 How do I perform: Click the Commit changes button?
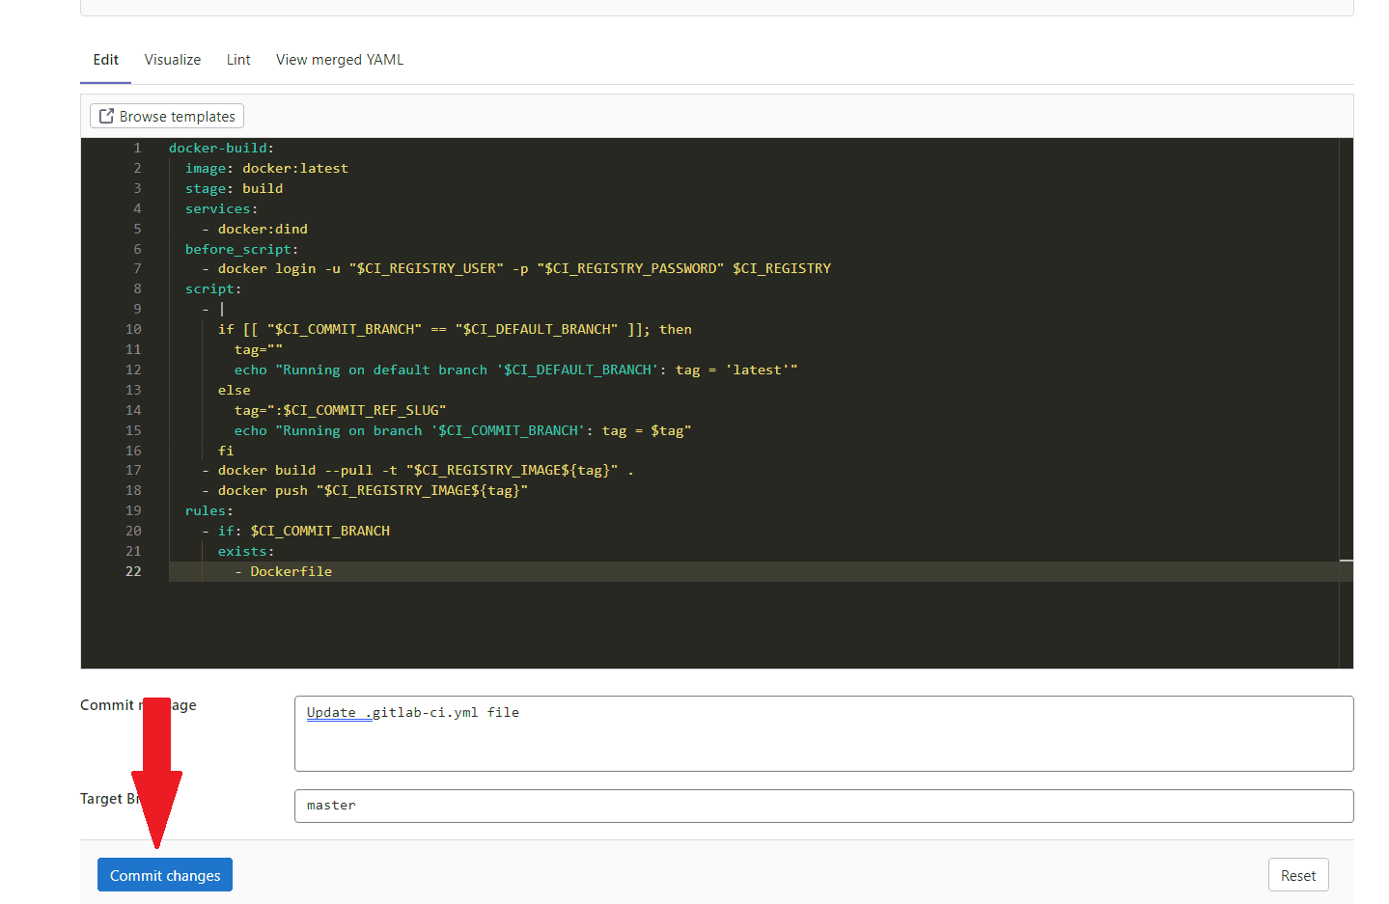coord(165,875)
